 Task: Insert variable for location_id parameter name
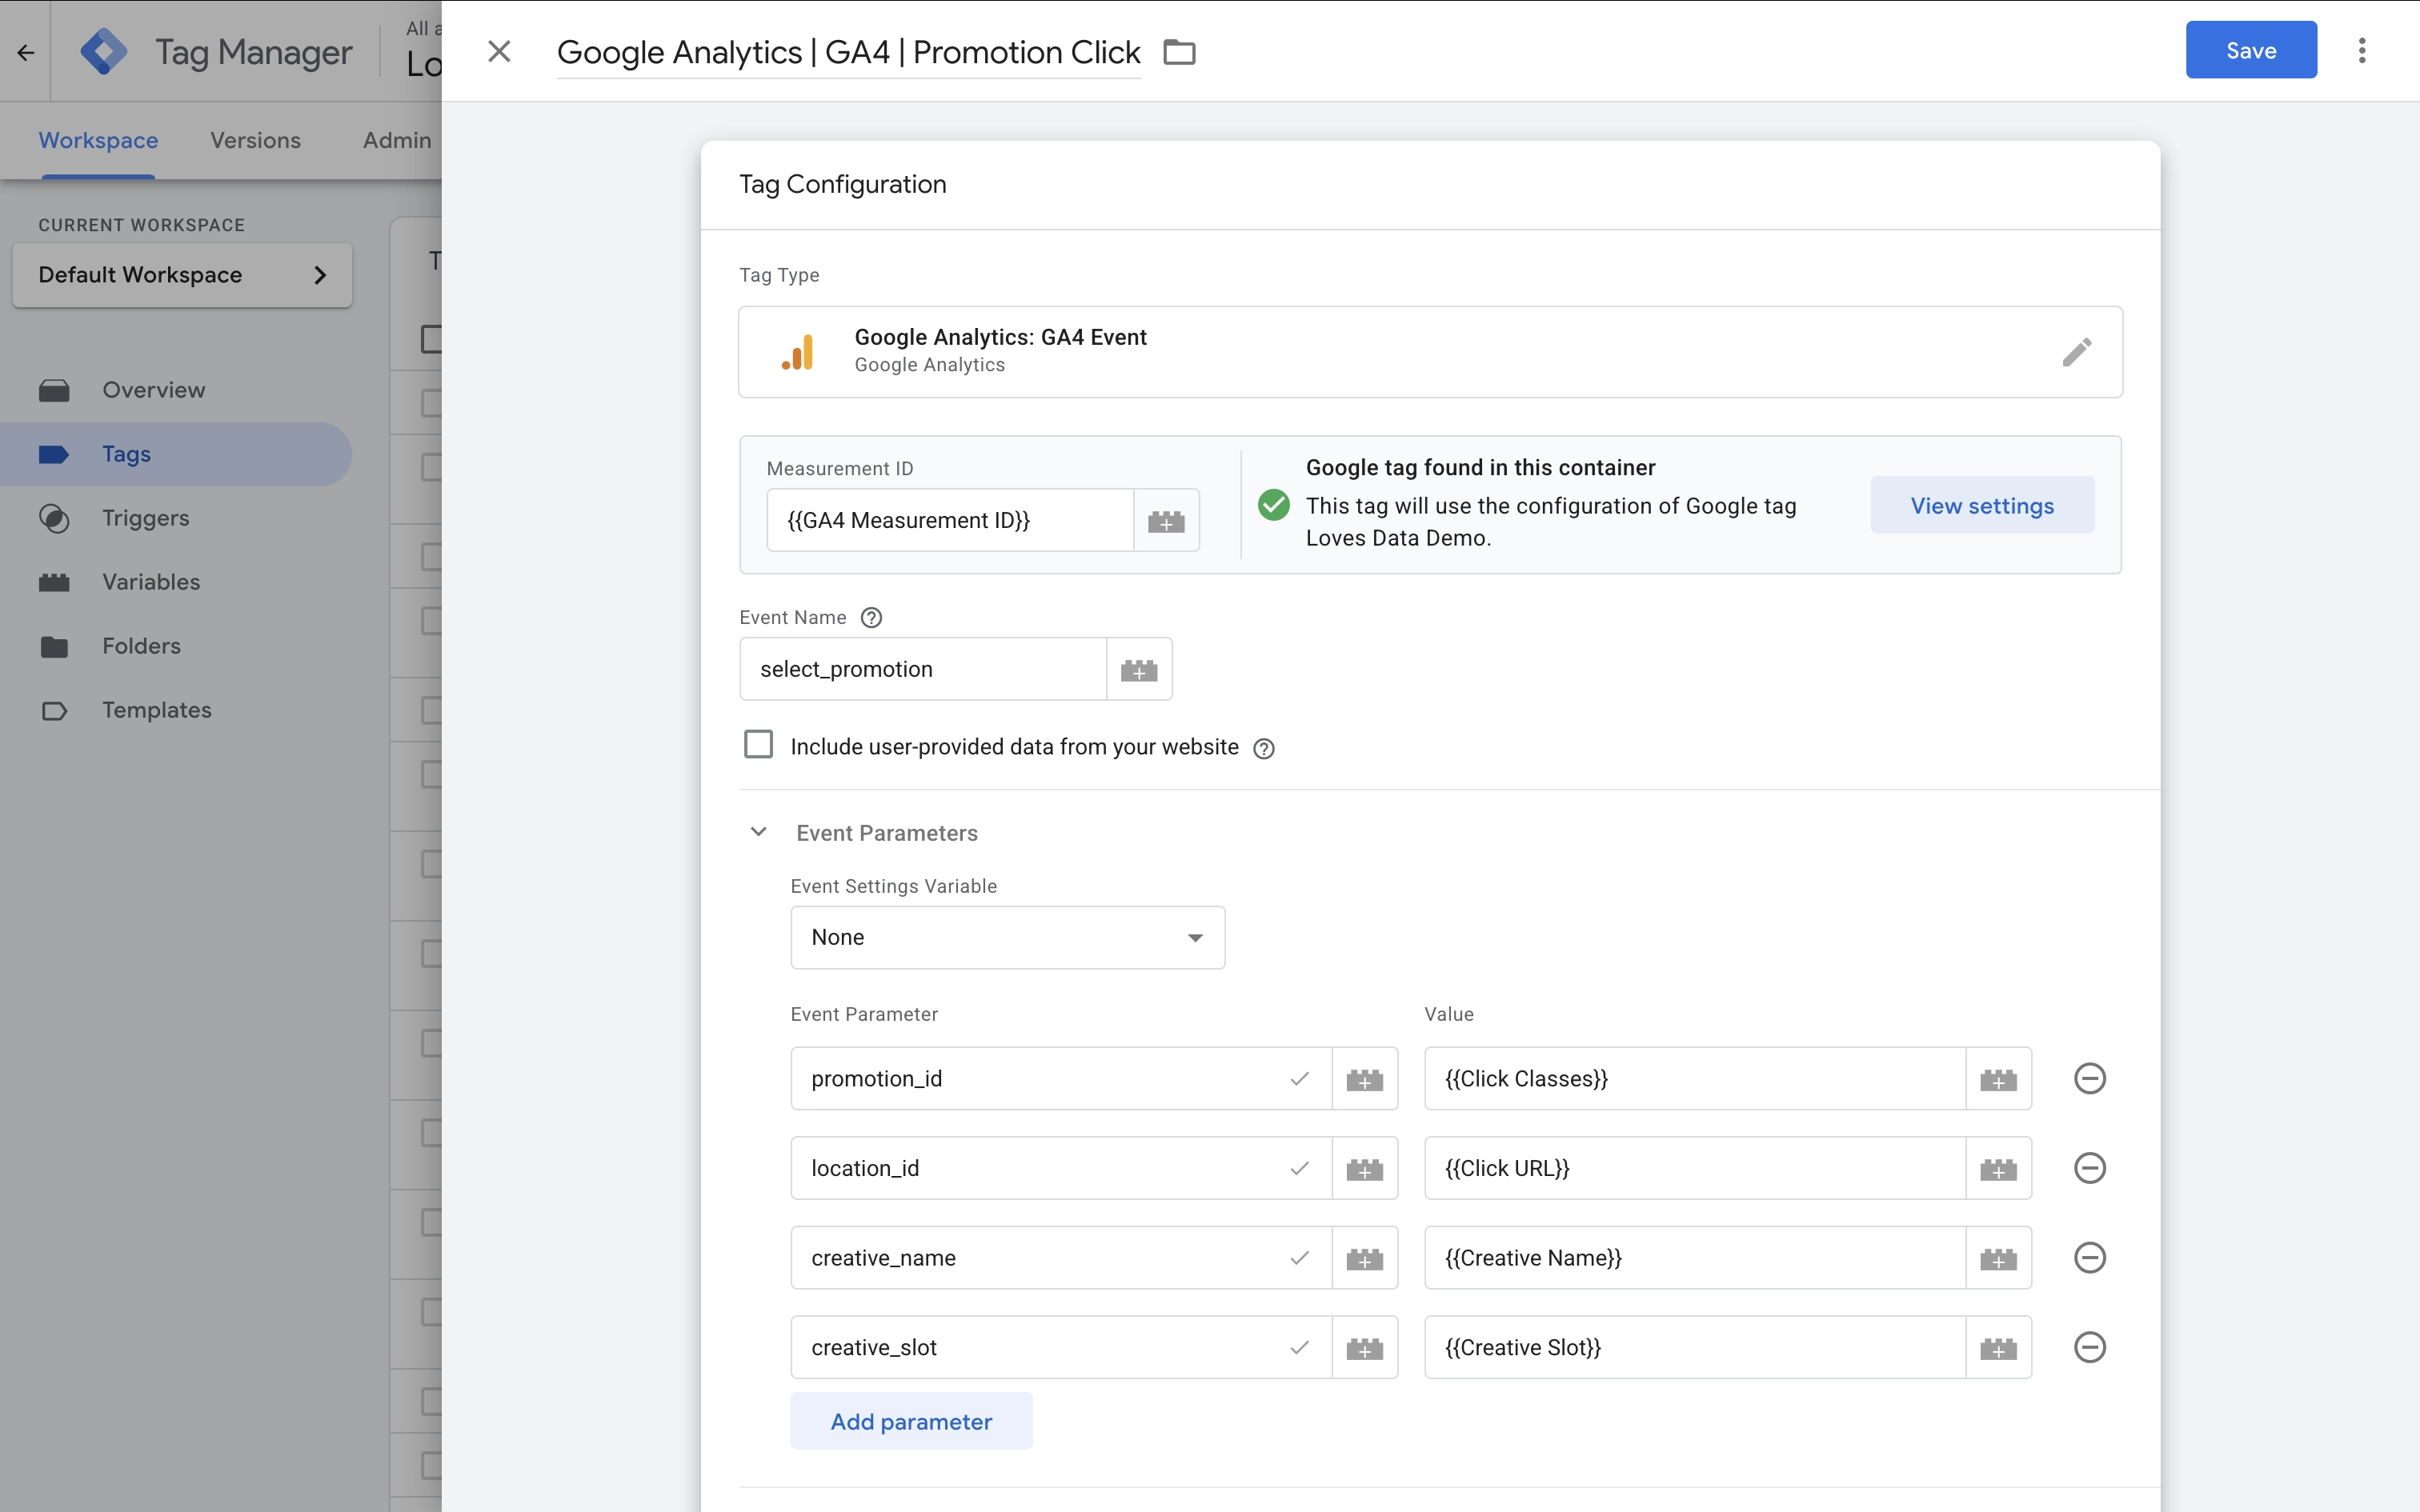(x=1364, y=1168)
